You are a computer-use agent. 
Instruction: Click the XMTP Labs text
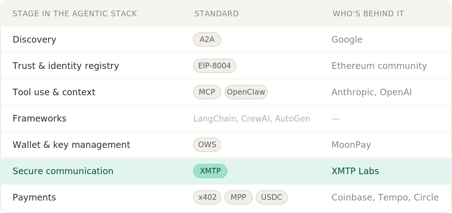355,171
